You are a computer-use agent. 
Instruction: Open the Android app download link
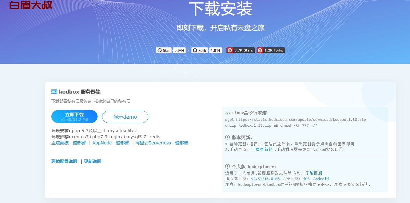coord(321,179)
